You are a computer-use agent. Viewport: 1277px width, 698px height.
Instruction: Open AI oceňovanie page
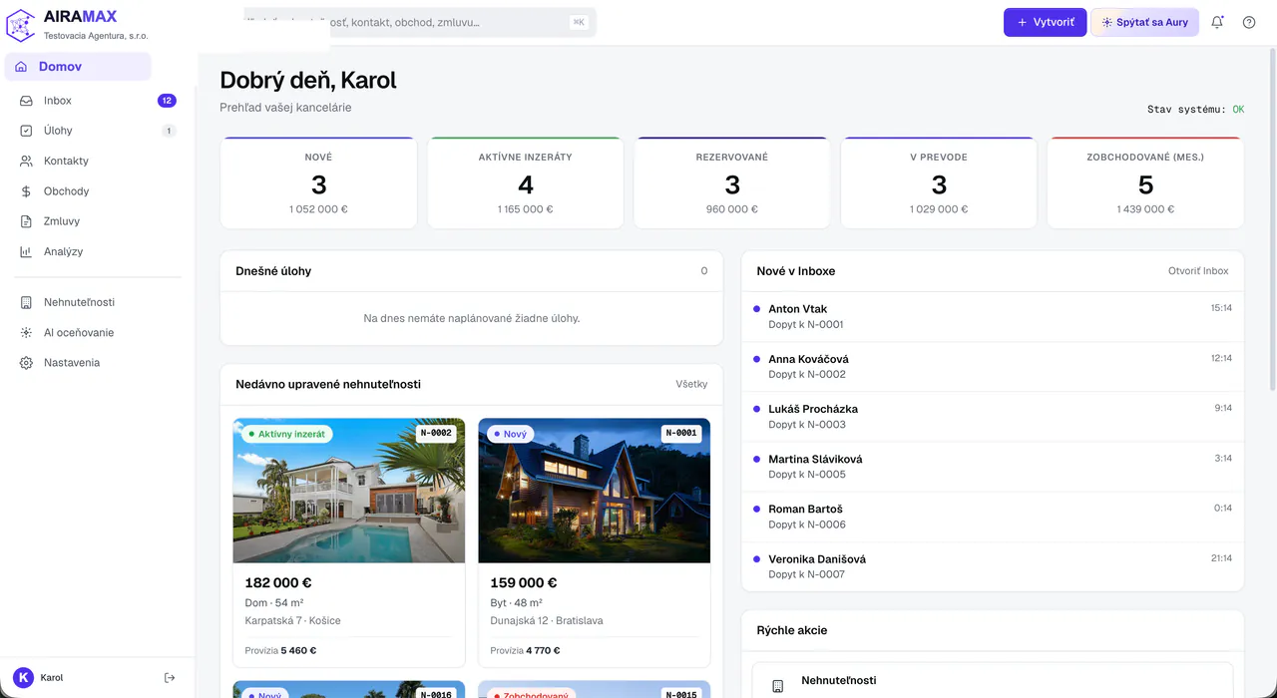click(97, 332)
